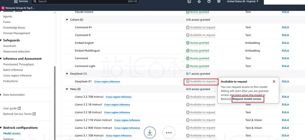
Task: Open the notifications bell
Action: click(199, 1)
